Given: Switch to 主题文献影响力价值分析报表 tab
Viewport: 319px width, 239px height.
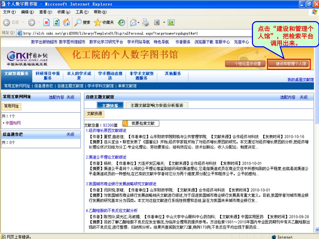Looking at the screenshot, I should pyautogui.click(x=157, y=105).
